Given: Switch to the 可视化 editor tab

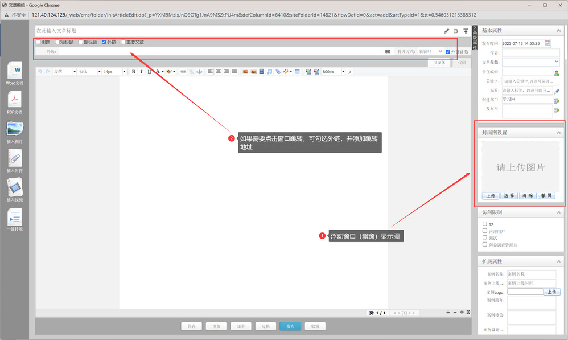Looking at the screenshot, I should pyautogui.click(x=439, y=63).
